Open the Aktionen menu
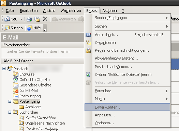Screen dimensions: 179x131 coord(109,11)
